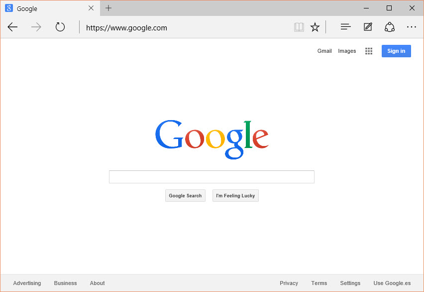Image resolution: width=424 pixels, height=292 pixels.
Task: Open the Google apps grid icon
Action: pos(369,51)
